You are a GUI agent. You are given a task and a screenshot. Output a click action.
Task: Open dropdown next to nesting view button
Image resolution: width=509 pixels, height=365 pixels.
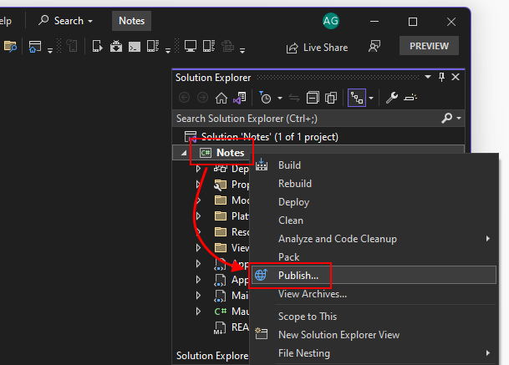(371, 98)
